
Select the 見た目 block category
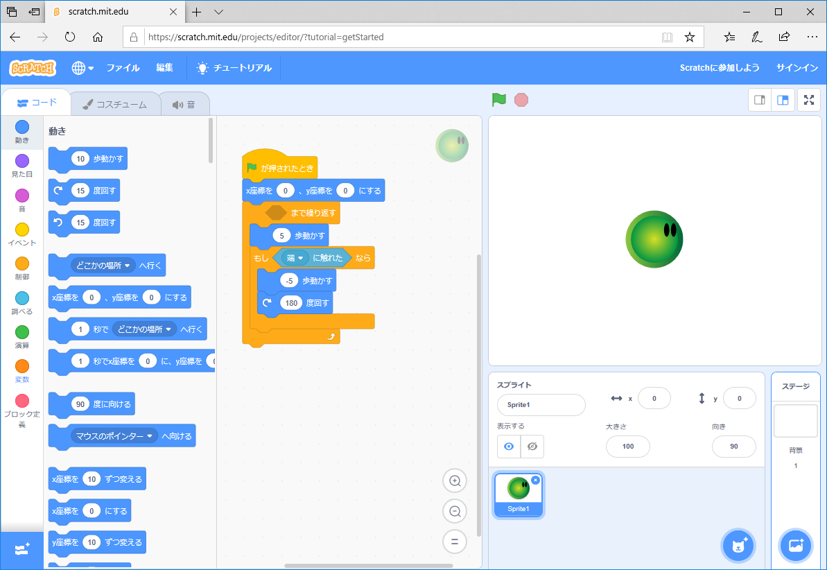[22, 166]
